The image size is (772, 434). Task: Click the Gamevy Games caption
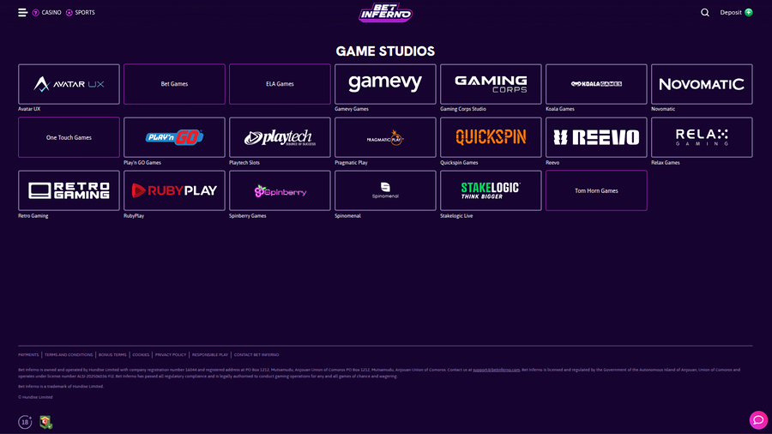tap(352, 109)
